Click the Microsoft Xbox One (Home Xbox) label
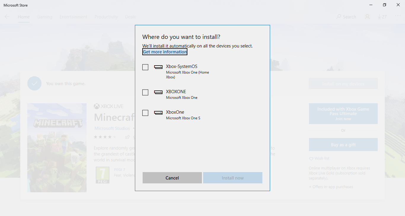405x216 pixels. click(x=187, y=75)
